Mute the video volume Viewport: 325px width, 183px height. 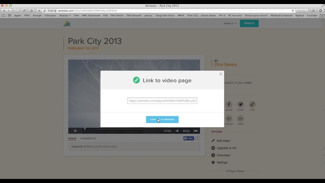click(177, 131)
